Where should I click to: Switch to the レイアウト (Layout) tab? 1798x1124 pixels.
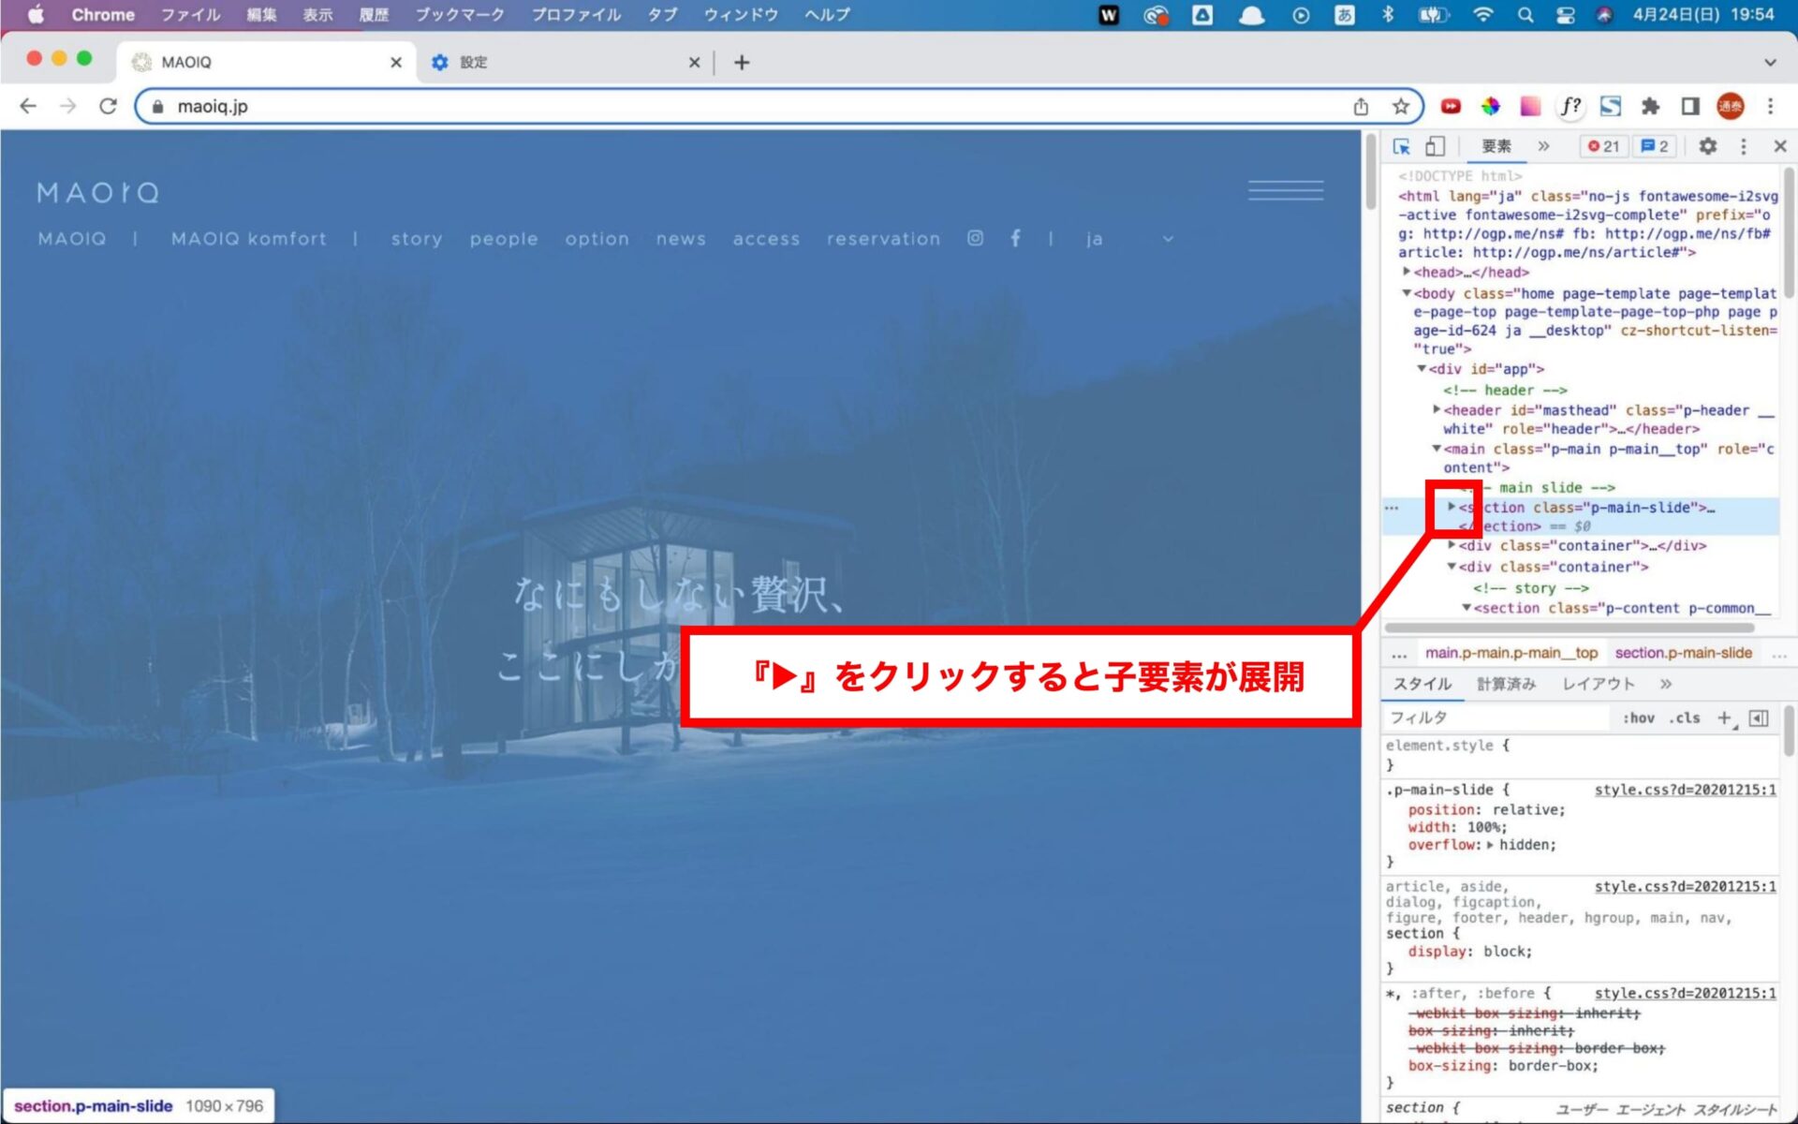(x=1598, y=684)
